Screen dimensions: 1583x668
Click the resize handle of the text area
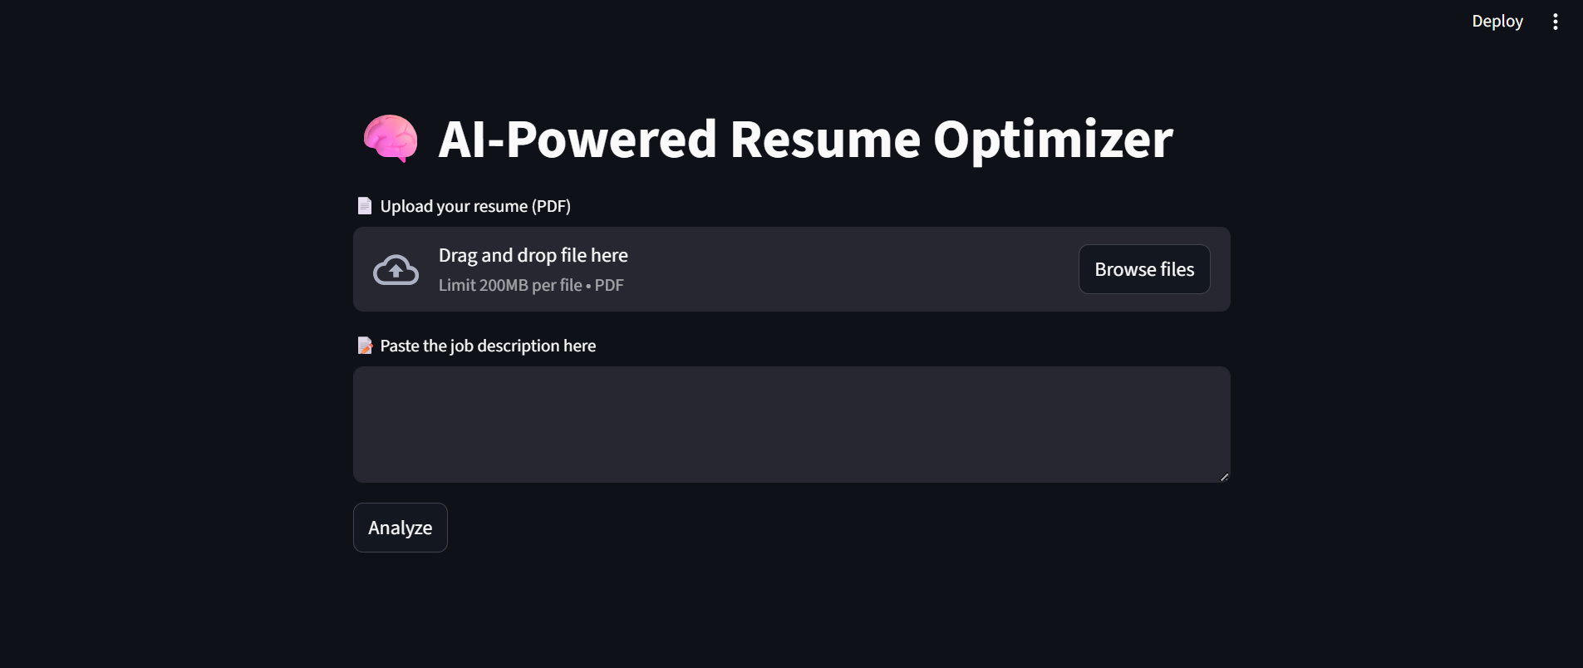tap(1223, 475)
